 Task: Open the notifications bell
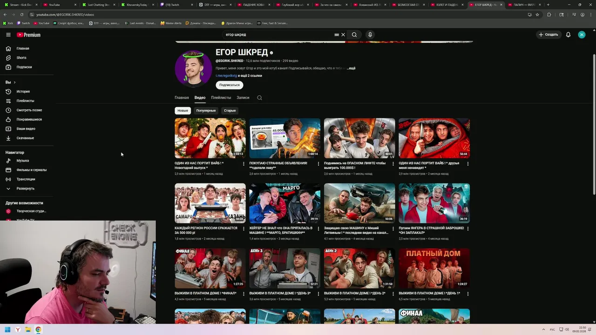(x=568, y=34)
